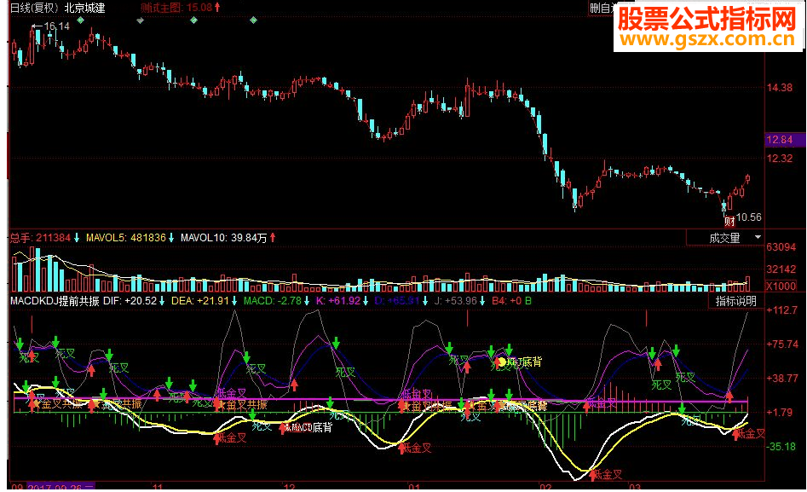The image size is (807, 492).
Task: Click the highlighted 2017-09-26 date marker
Action: (61, 487)
